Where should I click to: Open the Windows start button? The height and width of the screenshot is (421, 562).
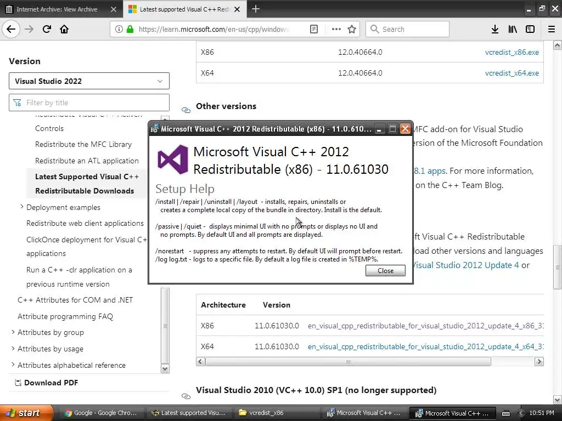tap(26, 413)
